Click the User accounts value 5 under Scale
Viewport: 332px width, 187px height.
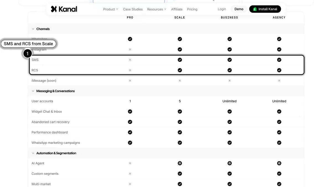(180, 101)
